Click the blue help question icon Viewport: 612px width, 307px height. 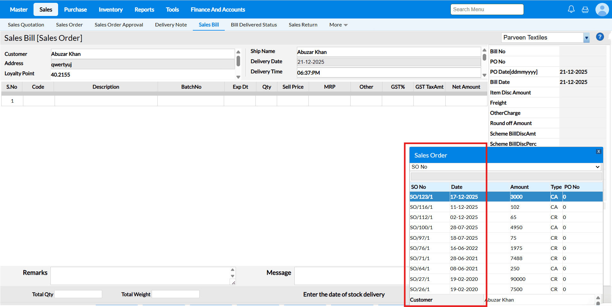click(x=600, y=37)
